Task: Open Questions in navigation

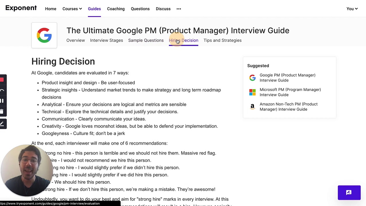Action: (140, 9)
